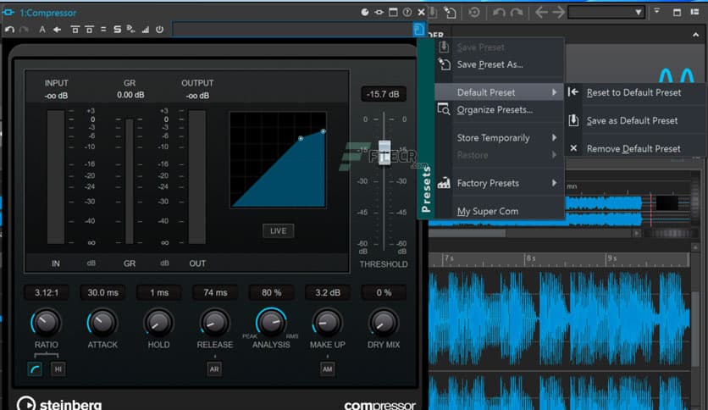The width and height of the screenshot is (708, 410).
Task: Open the presets button beside the name field
Action: point(418,30)
